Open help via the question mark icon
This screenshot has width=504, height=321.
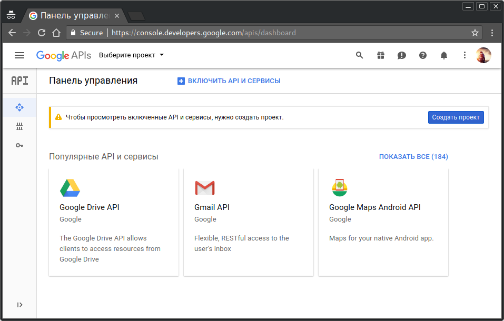[x=423, y=55]
